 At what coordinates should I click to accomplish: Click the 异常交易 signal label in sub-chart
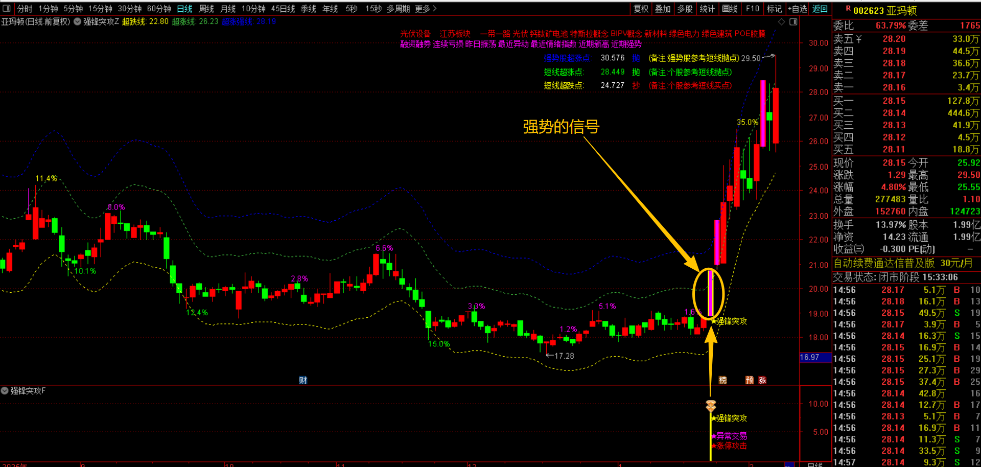coord(731,436)
